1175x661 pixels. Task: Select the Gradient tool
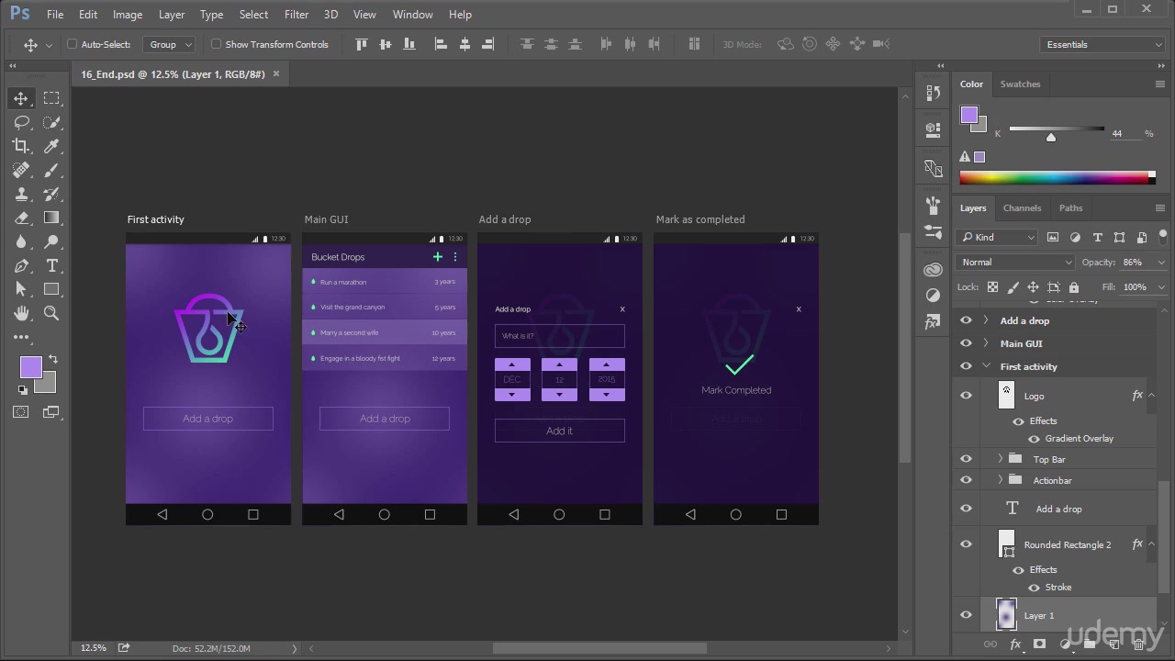click(x=51, y=218)
